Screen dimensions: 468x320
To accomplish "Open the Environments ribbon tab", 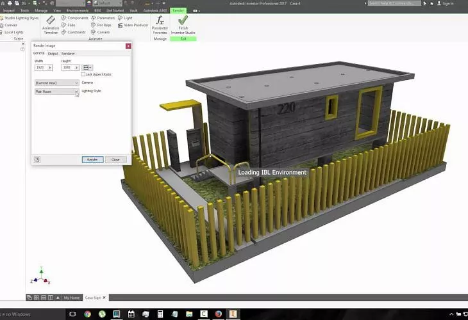I will pyautogui.click(x=78, y=11).
